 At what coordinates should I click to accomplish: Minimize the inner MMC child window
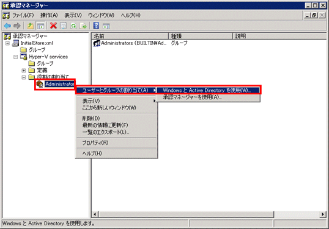click(x=308, y=15)
